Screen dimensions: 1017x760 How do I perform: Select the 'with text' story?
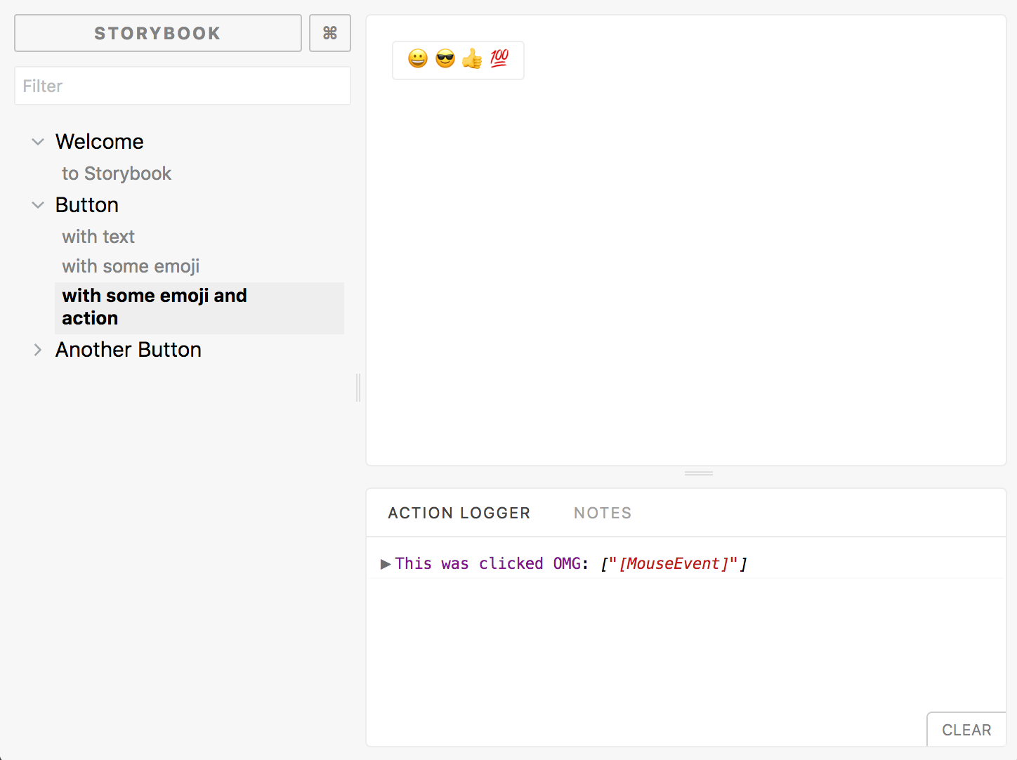click(x=98, y=237)
